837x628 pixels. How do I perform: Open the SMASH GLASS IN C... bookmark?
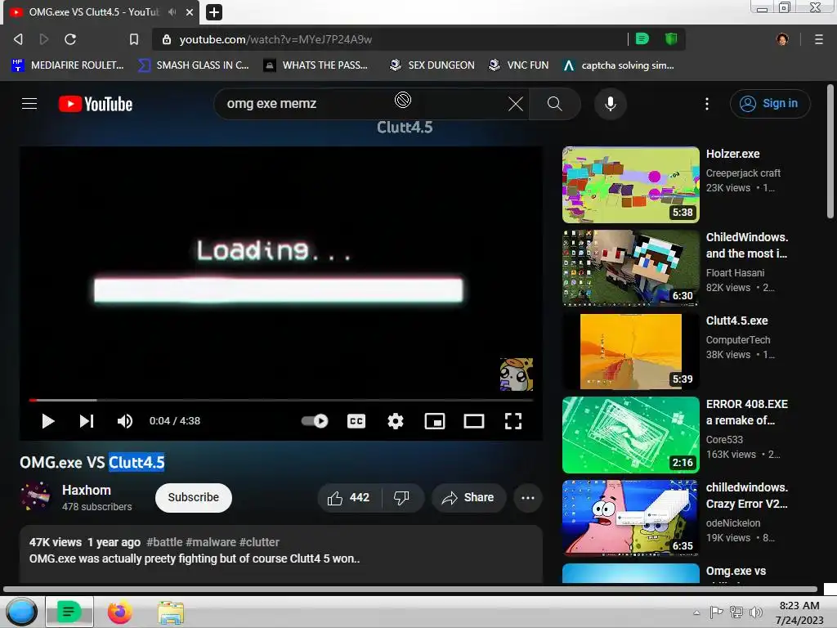(x=194, y=65)
